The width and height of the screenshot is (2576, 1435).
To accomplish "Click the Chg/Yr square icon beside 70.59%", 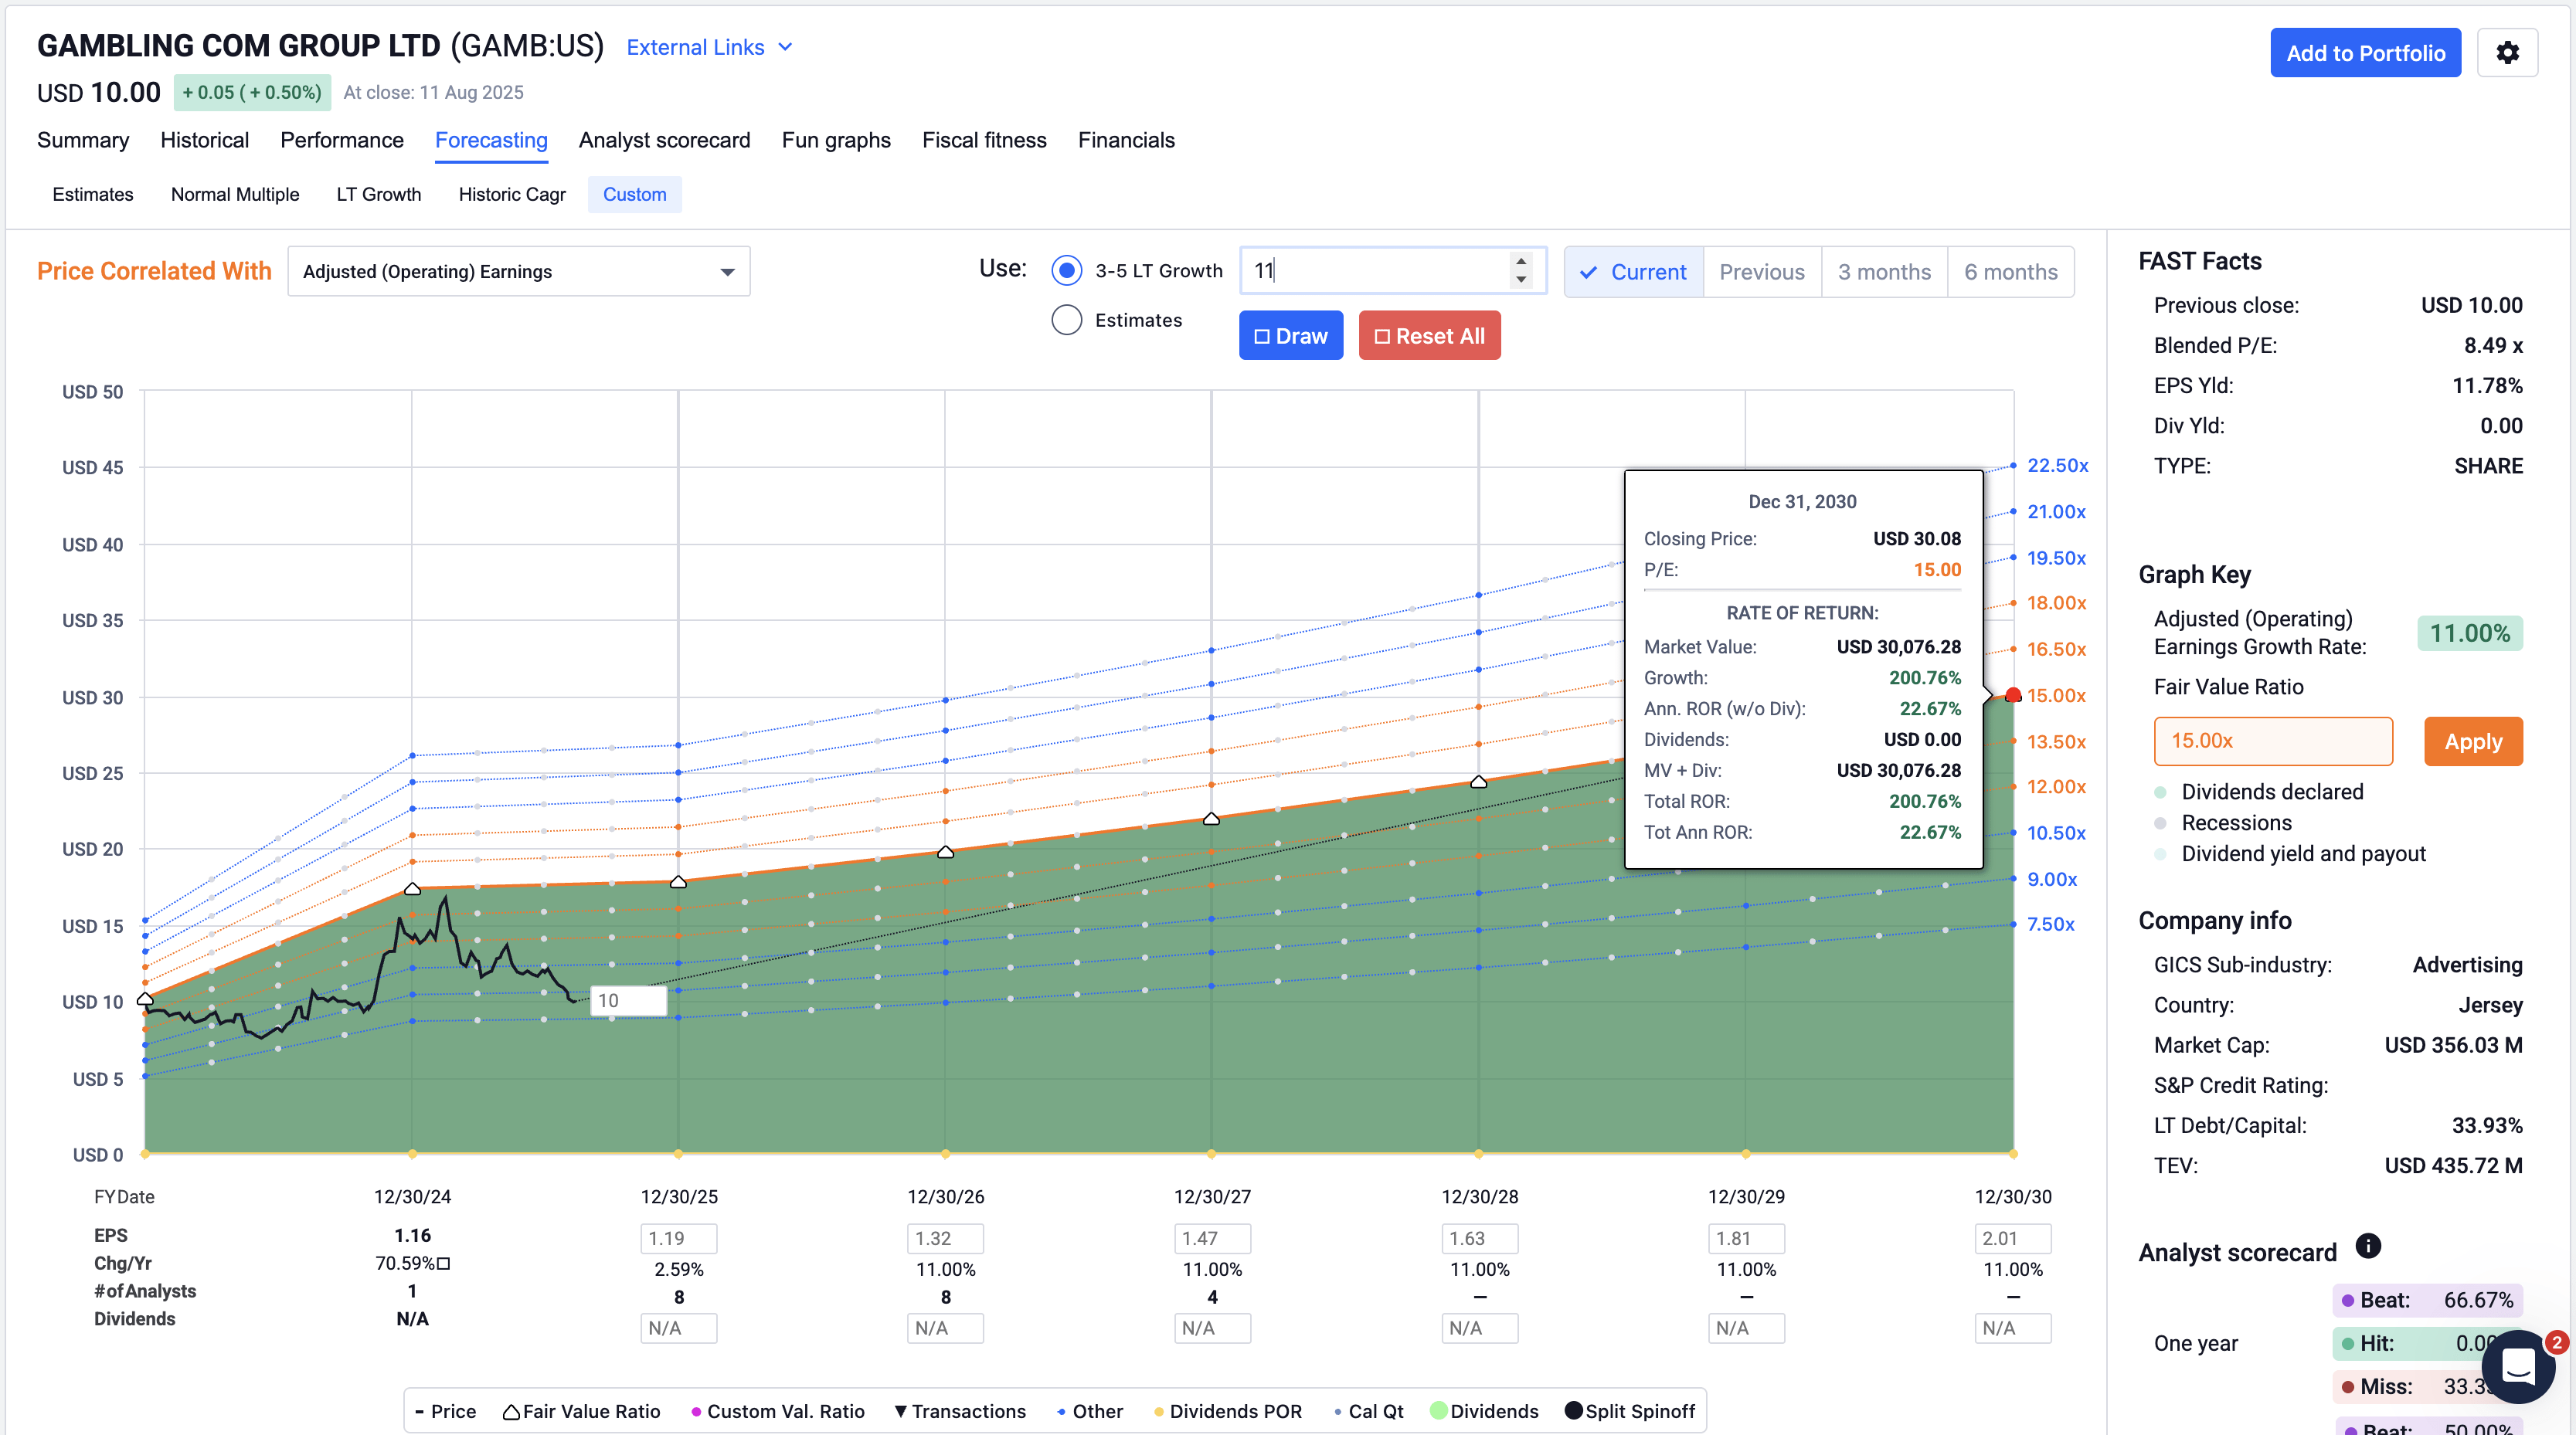I will [444, 1263].
